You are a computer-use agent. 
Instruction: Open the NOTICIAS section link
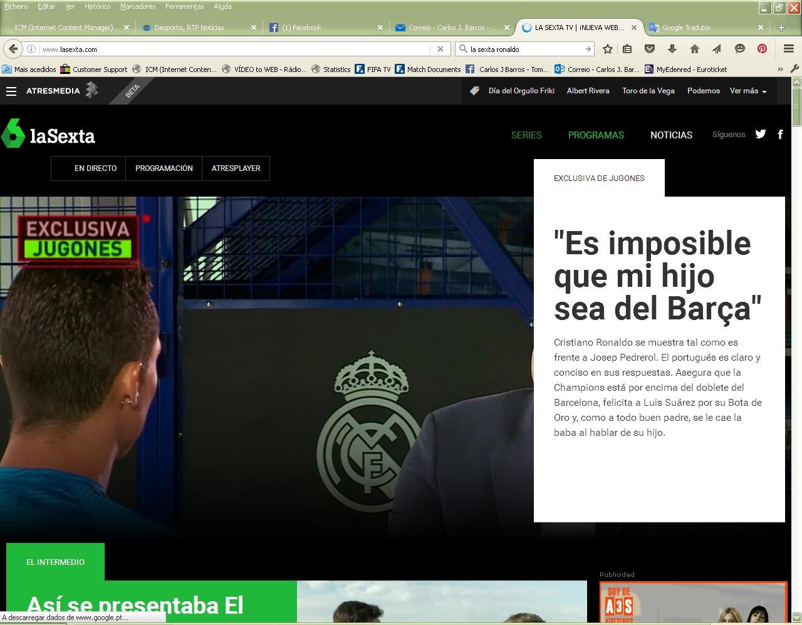[671, 135]
